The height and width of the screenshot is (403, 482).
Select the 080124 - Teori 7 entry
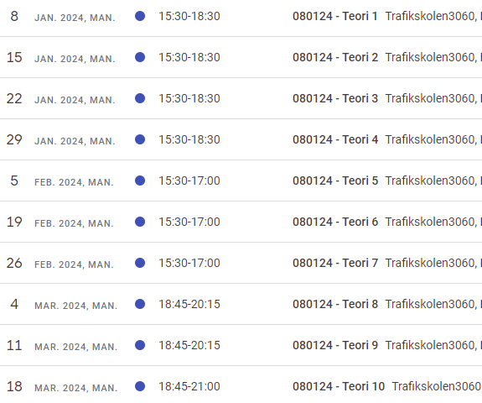tap(335, 264)
